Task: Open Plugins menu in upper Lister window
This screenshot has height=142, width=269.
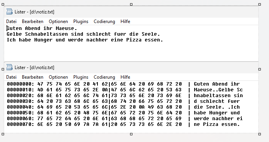Action: pos(81,21)
